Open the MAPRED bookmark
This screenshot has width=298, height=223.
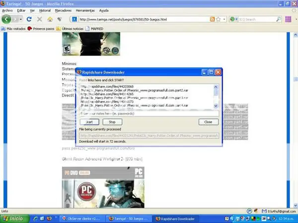(x=94, y=29)
